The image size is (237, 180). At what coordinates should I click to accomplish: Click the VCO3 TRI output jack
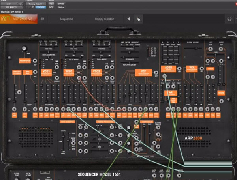[107, 67]
